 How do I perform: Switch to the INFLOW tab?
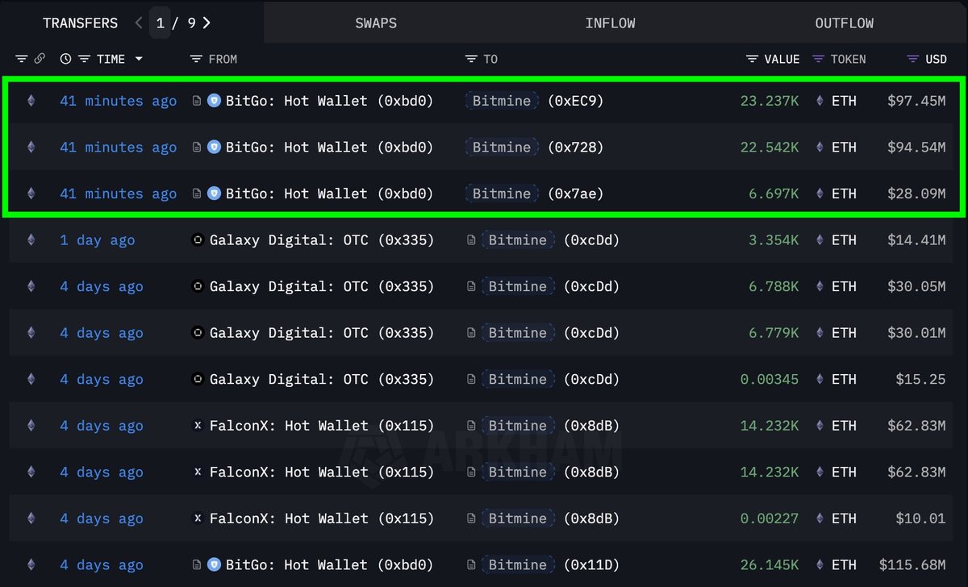pyautogui.click(x=610, y=23)
